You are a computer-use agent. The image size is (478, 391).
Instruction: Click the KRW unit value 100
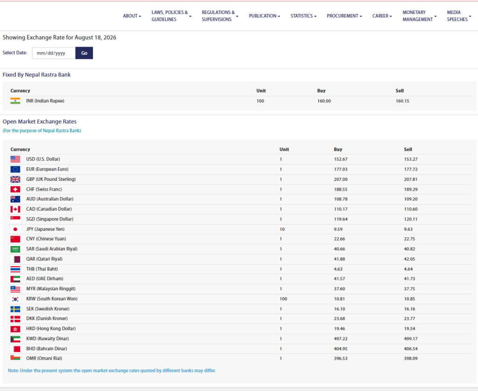(283, 299)
